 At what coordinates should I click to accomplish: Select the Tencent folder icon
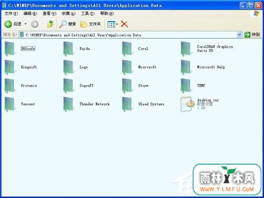10,104
